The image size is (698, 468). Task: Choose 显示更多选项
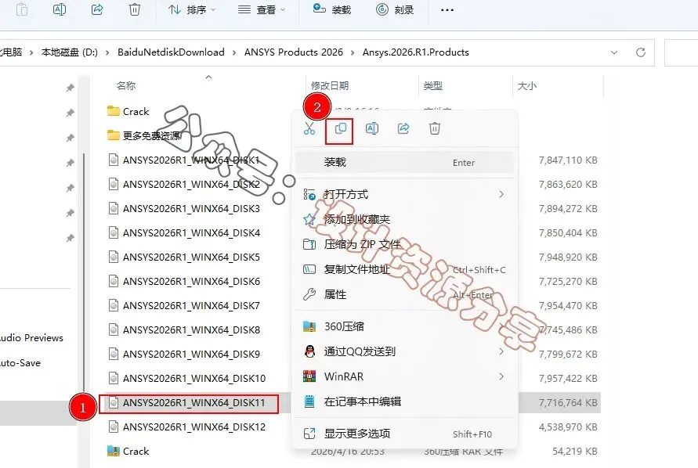click(405, 434)
